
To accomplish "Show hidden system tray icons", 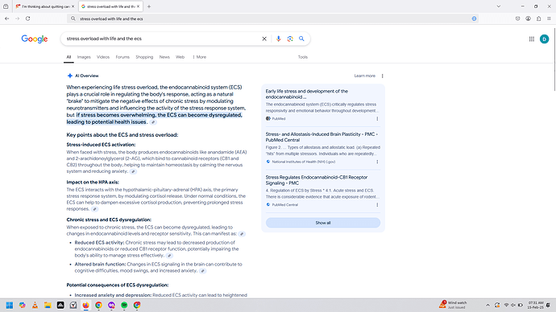I will click(488, 305).
